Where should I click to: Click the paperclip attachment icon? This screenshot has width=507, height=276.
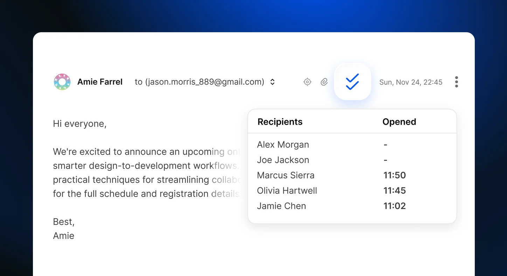324,82
